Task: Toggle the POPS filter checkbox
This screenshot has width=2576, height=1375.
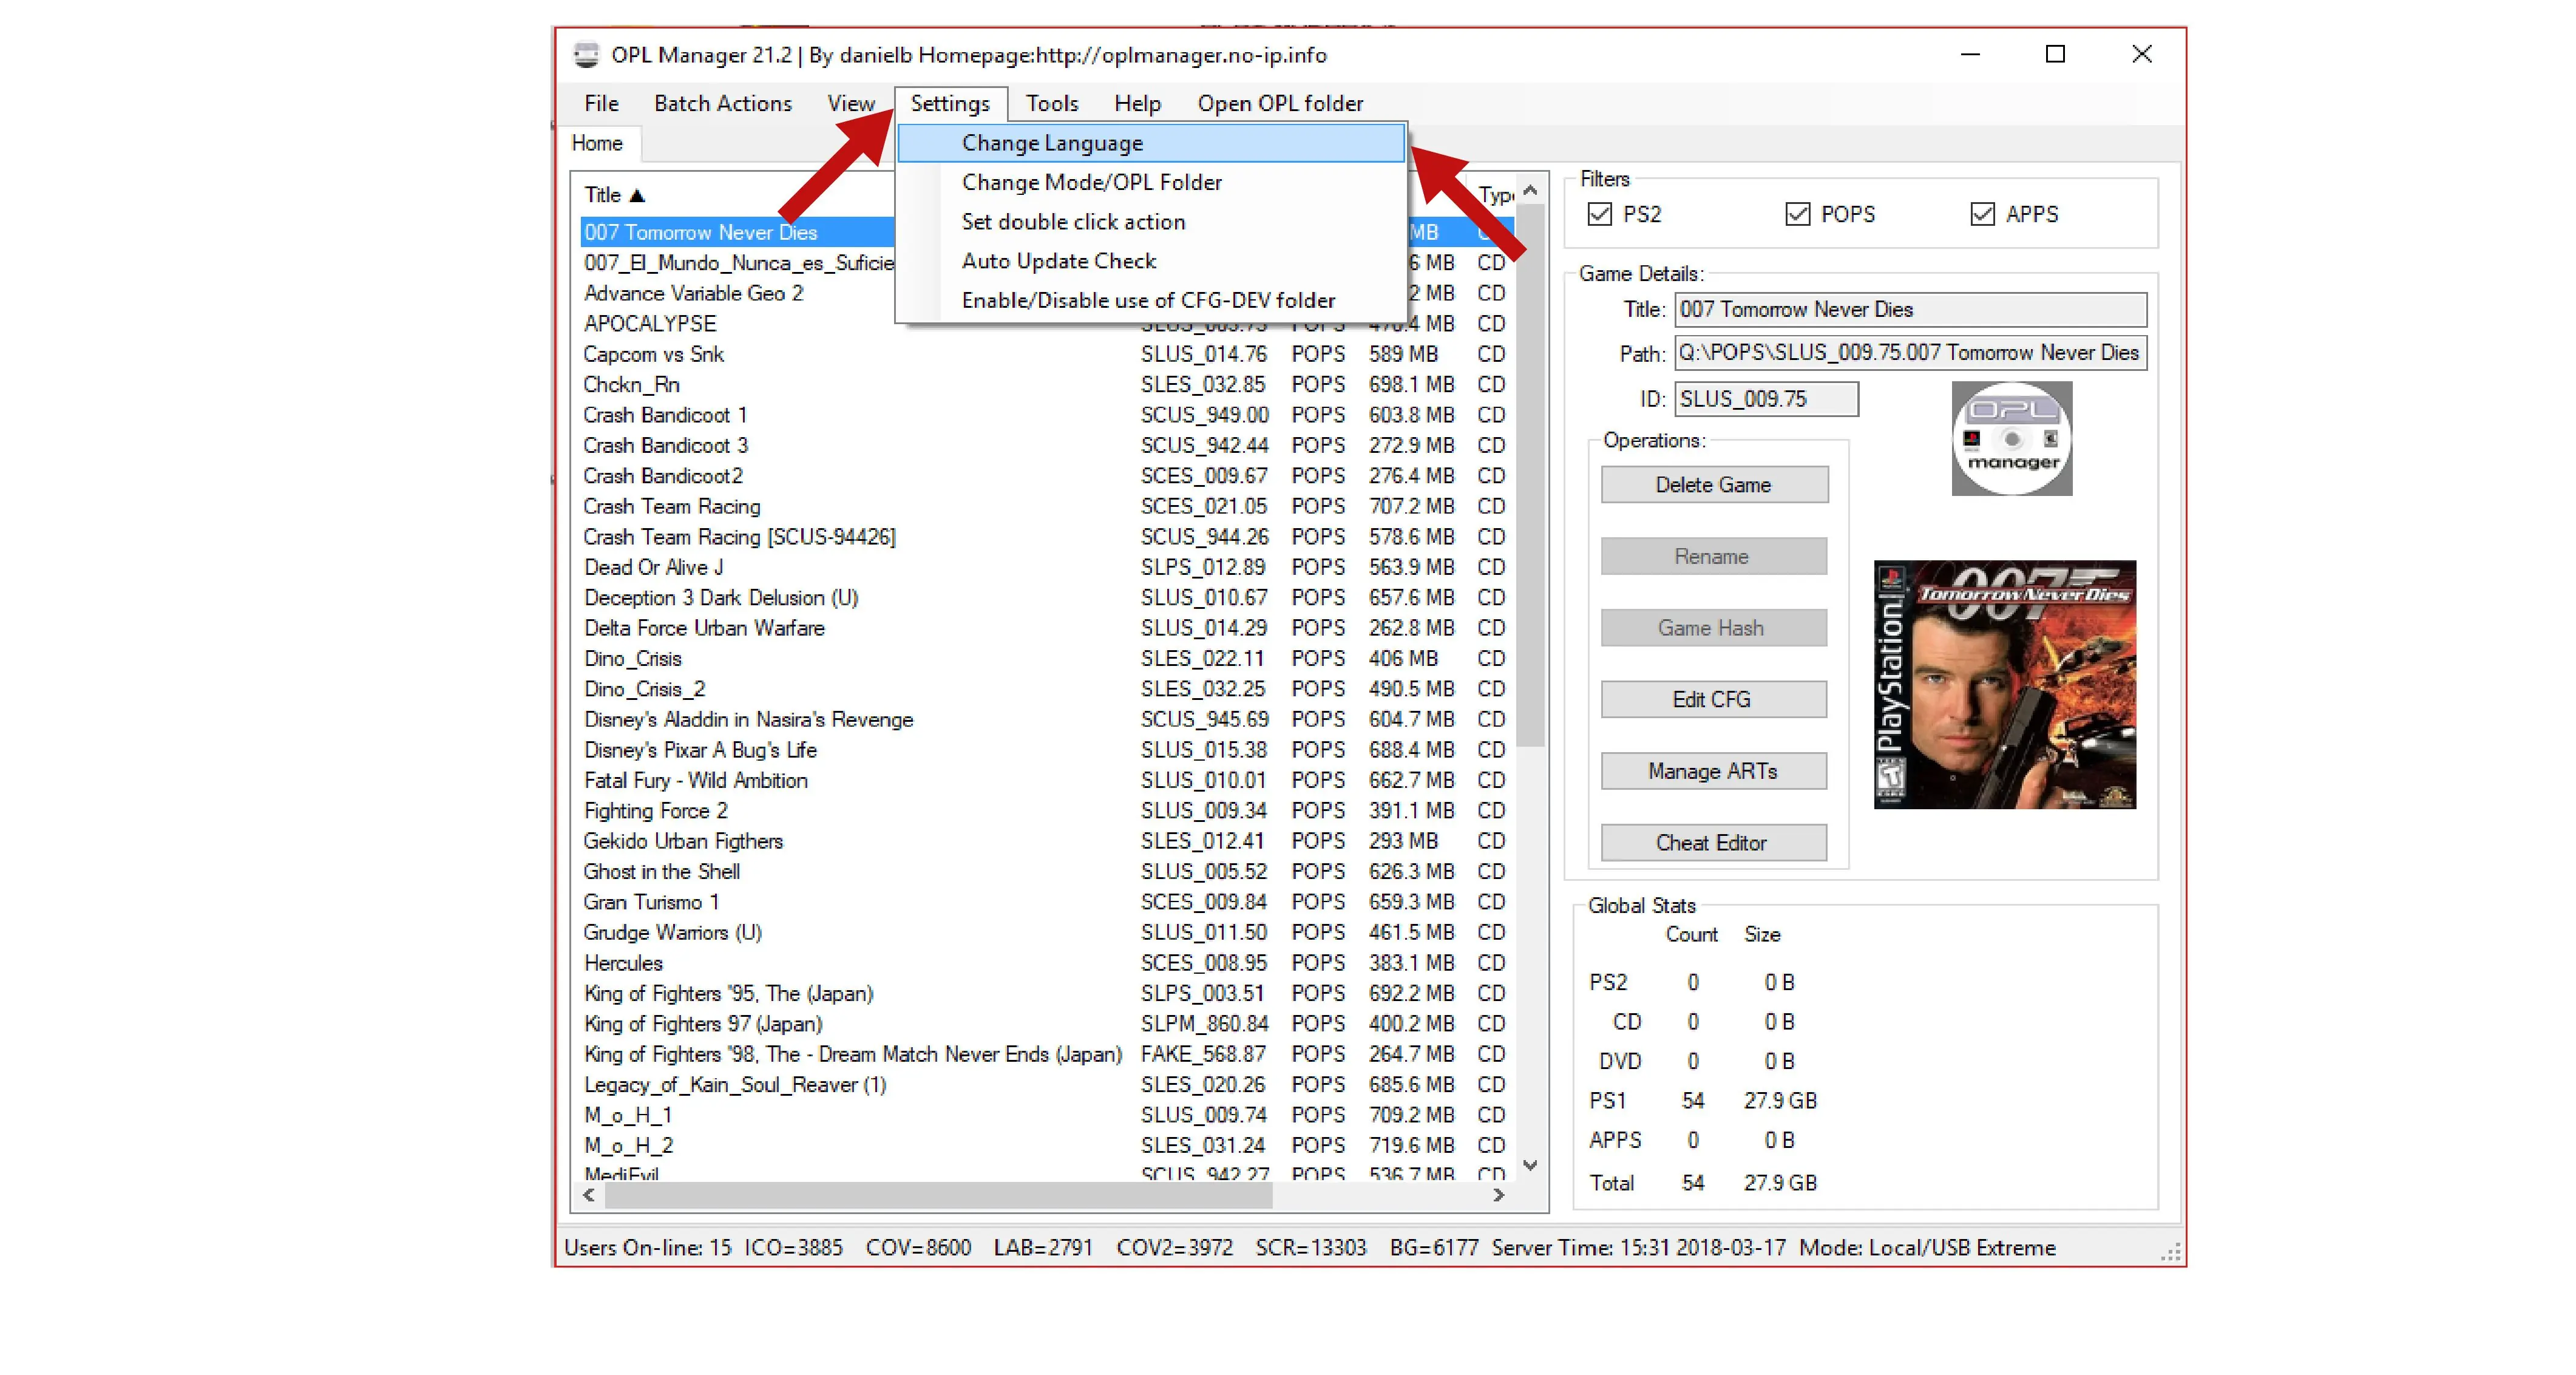Action: coord(1797,214)
